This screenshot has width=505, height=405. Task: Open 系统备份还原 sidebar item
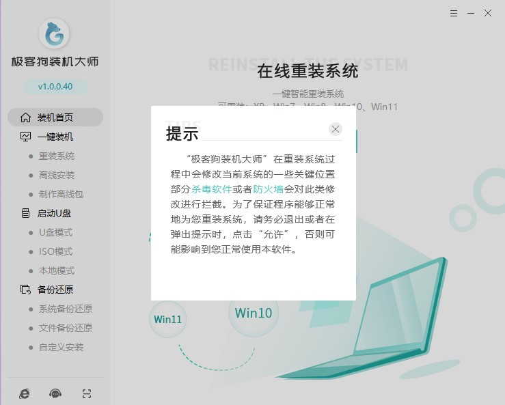tap(66, 309)
